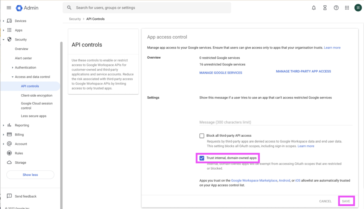
Task: Uncheck Trust internal, domain-owned apps
Action: point(202,158)
